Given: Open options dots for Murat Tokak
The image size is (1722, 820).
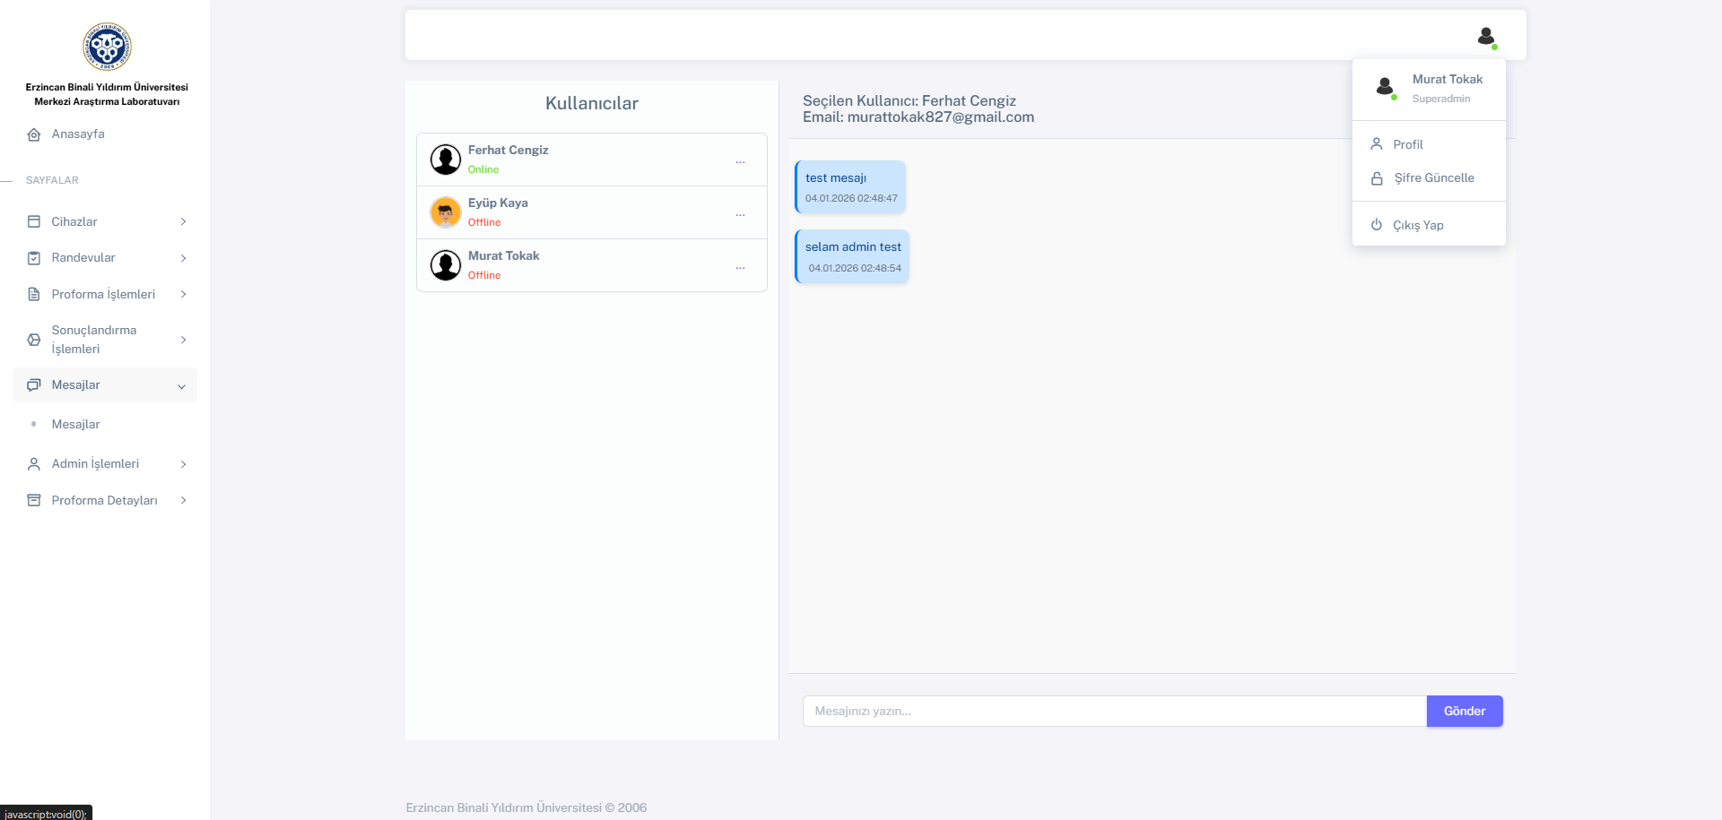Looking at the screenshot, I should pyautogui.click(x=740, y=268).
